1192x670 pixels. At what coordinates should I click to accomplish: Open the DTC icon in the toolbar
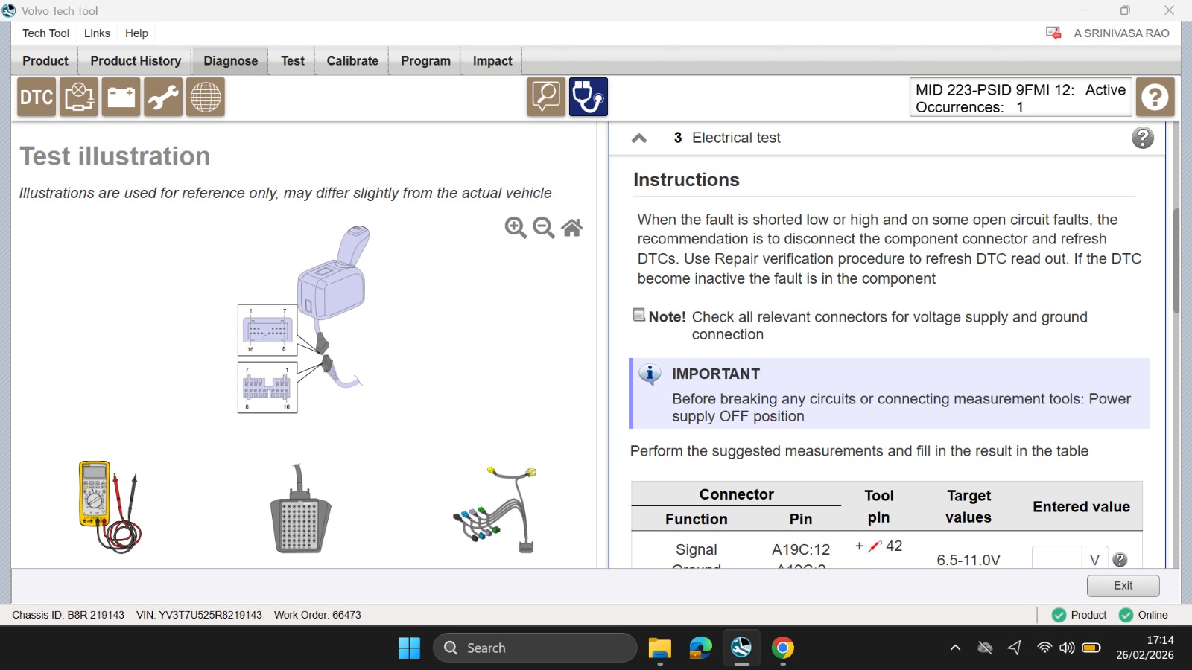pos(37,97)
